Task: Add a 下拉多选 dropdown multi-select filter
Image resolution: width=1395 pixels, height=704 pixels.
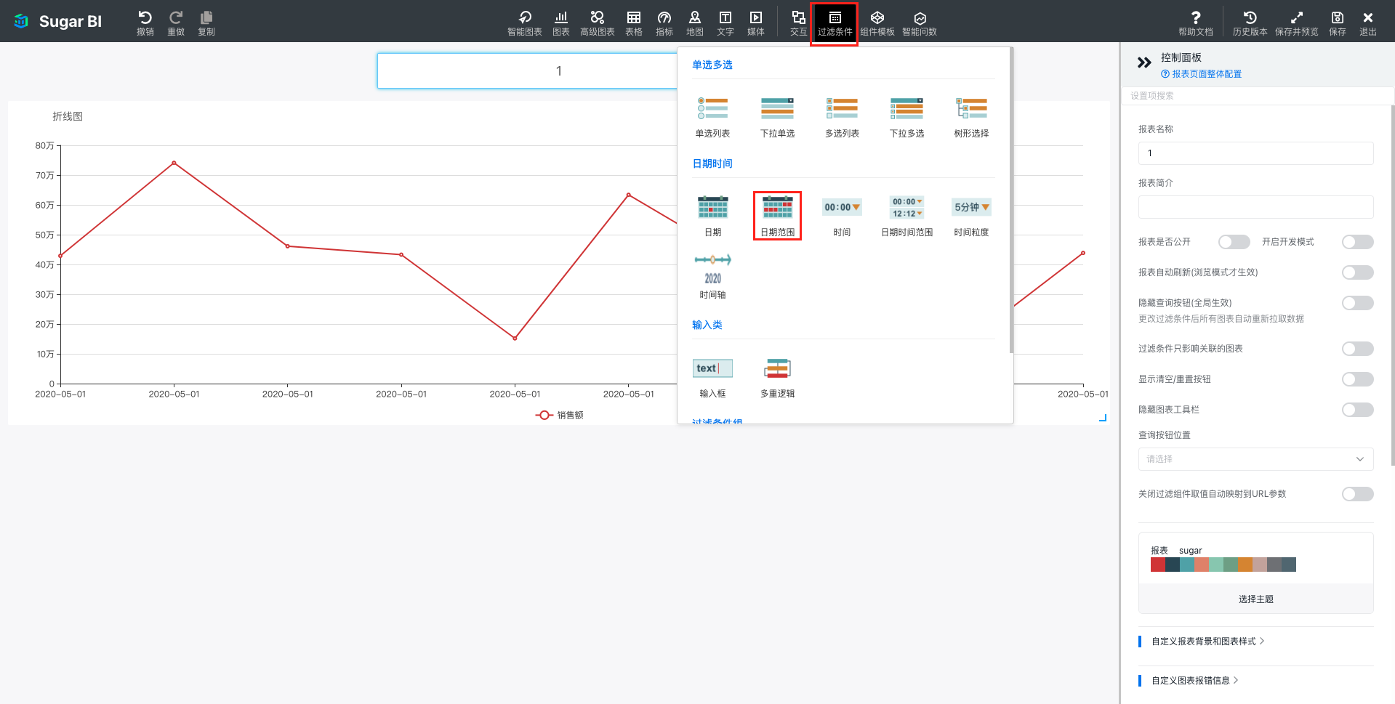Action: [906, 116]
